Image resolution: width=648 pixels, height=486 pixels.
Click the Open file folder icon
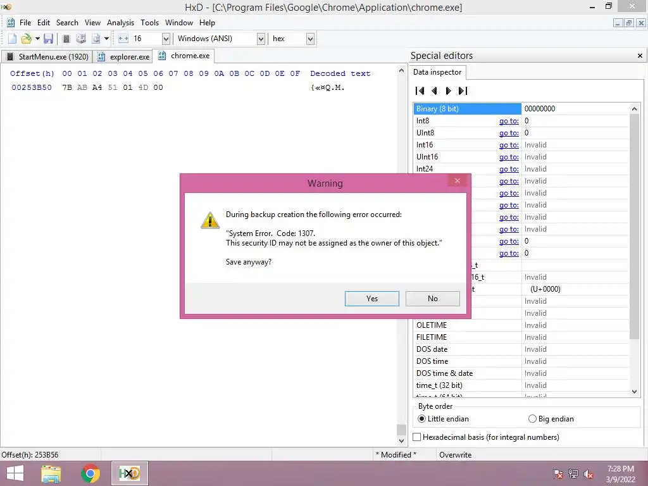point(27,39)
